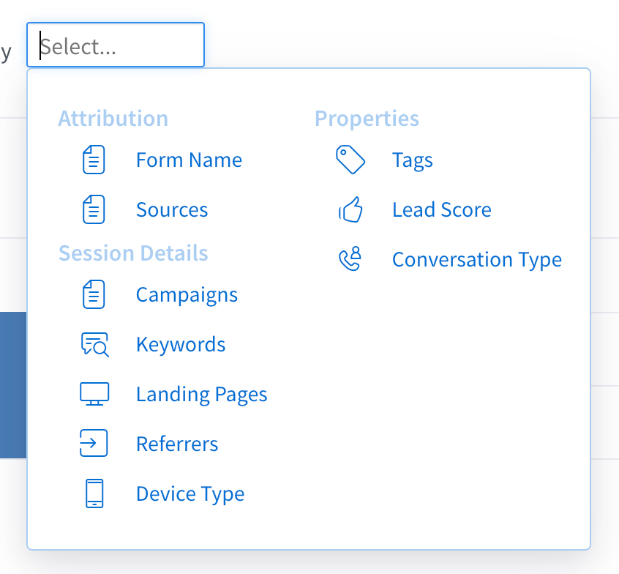This screenshot has width=619, height=574.
Task: Click the Campaigns document icon
Action: [x=94, y=294]
